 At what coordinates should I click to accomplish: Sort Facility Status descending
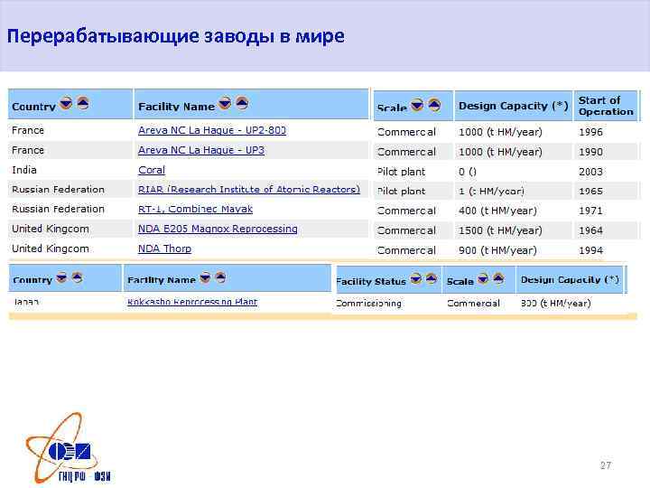416,279
